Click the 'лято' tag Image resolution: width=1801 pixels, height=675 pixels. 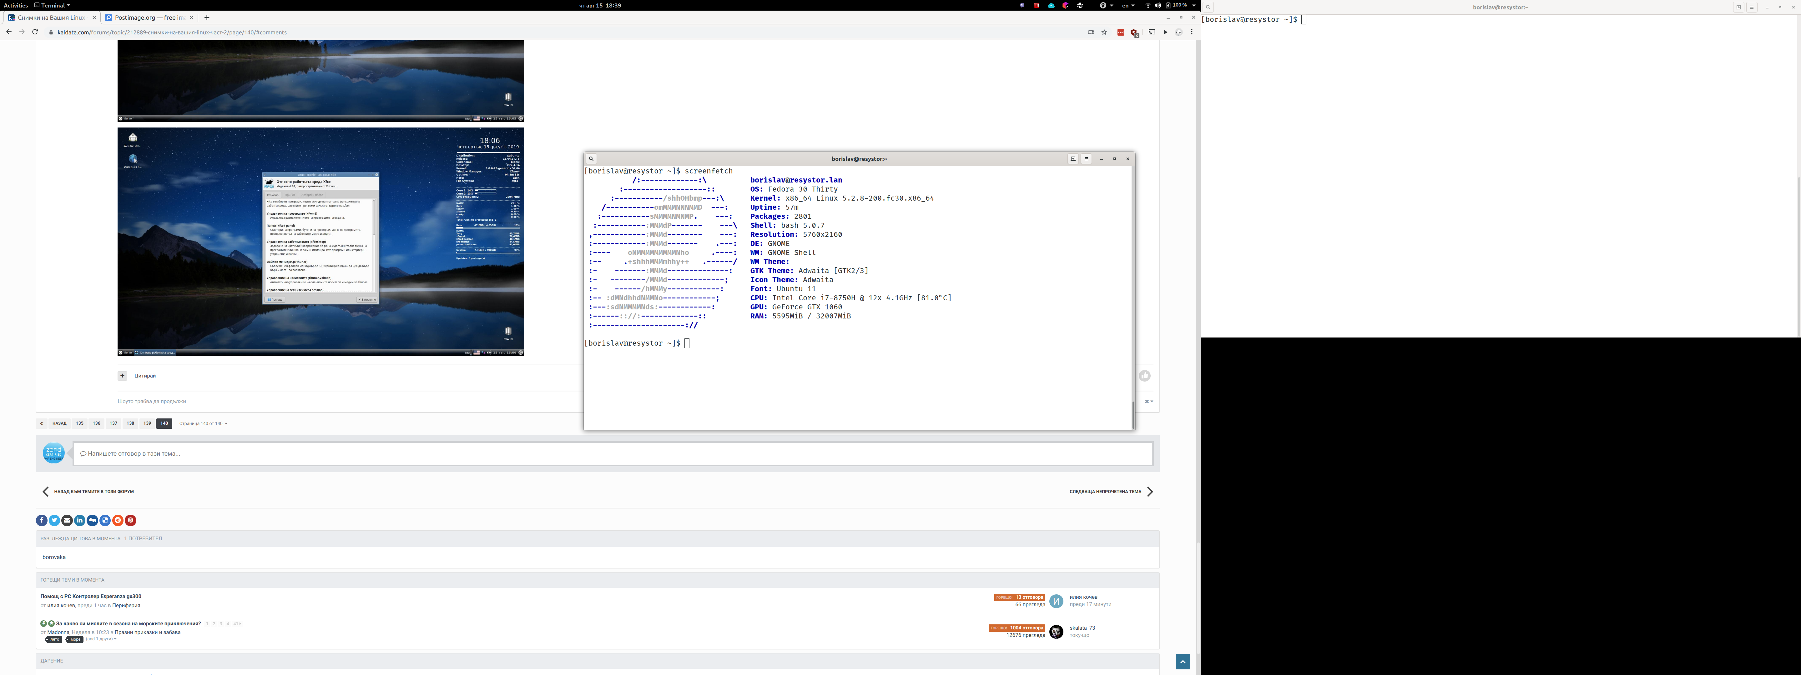pyautogui.click(x=54, y=639)
